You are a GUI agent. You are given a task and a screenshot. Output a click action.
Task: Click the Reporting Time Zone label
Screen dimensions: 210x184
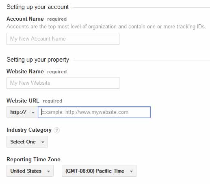point(33,159)
